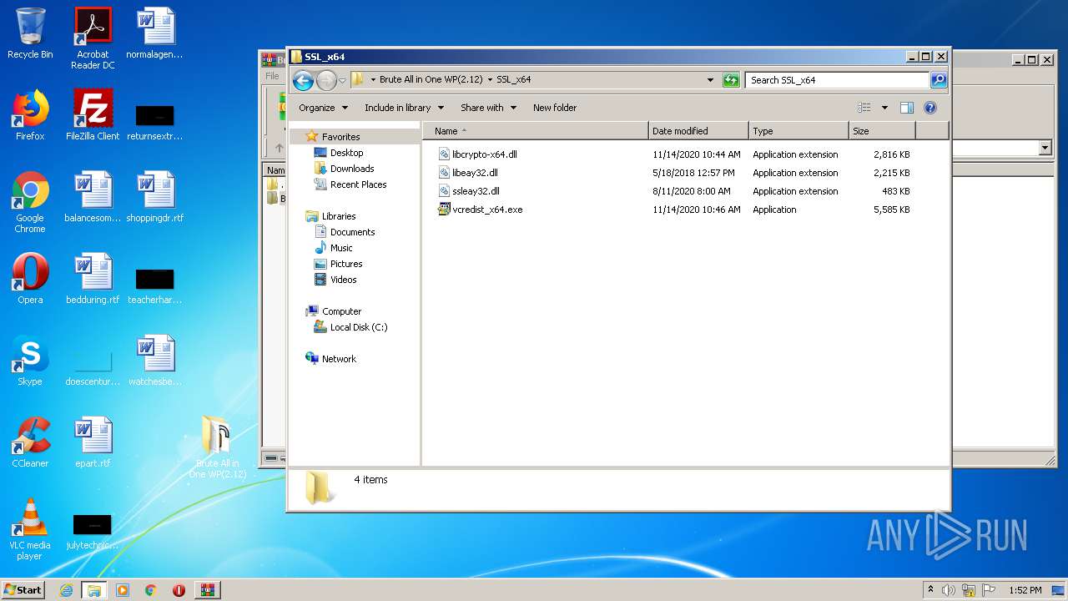Open Windows Media Player from the taskbar
Viewport: 1068px width, 601px height.
(123, 590)
